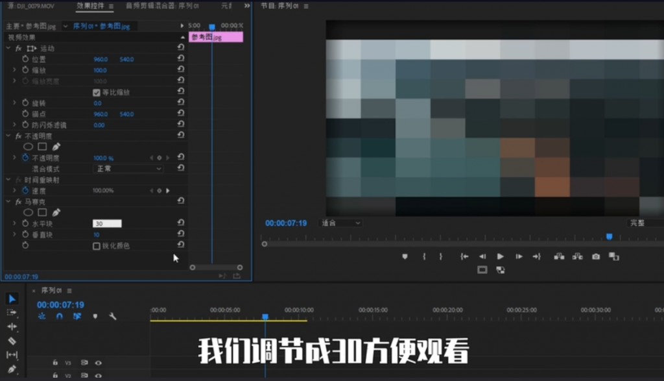Screen dimensions: 664x381
Task: Select the Track Select Forward tool
Action: click(x=12, y=312)
